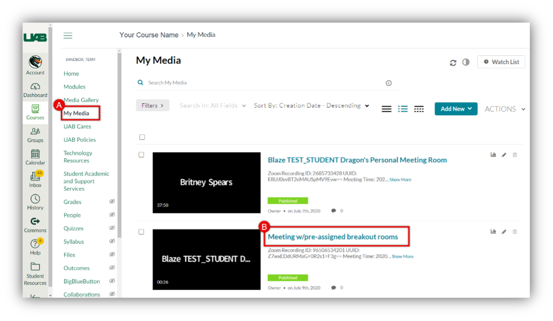553x321 pixels.
Task: Open the Add New dropdown
Action: point(456,108)
